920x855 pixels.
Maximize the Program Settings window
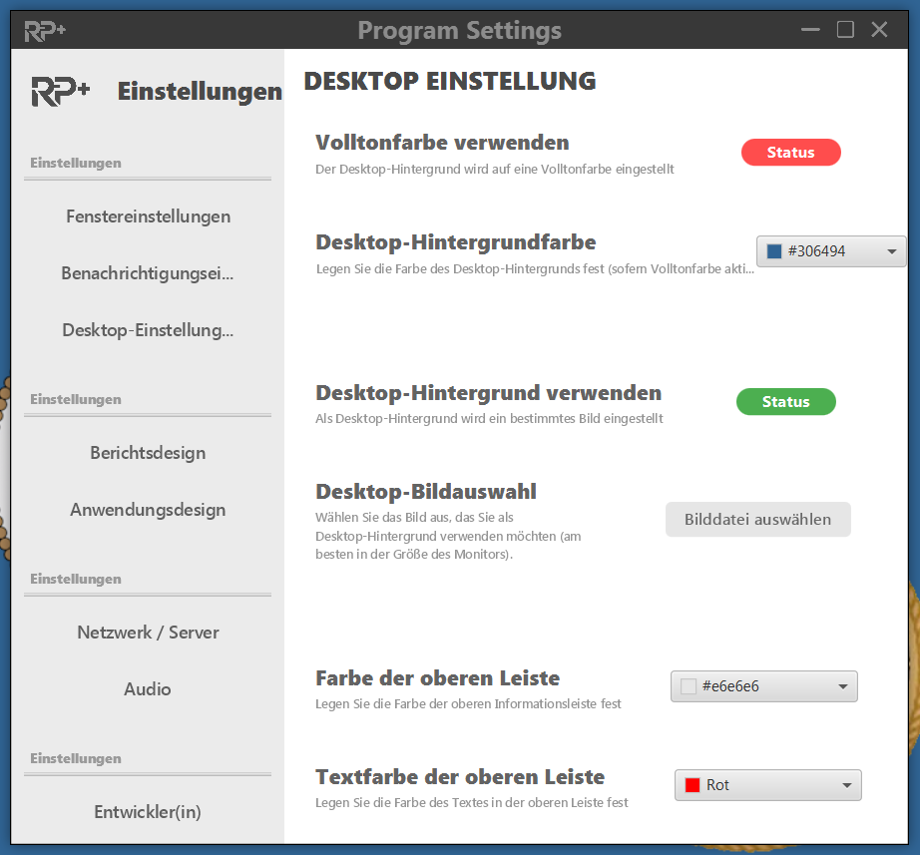(845, 30)
